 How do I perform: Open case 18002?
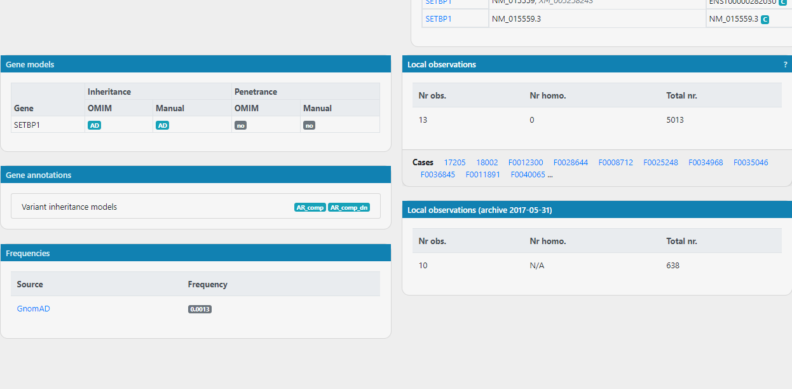pyautogui.click(x=487, y=162)
